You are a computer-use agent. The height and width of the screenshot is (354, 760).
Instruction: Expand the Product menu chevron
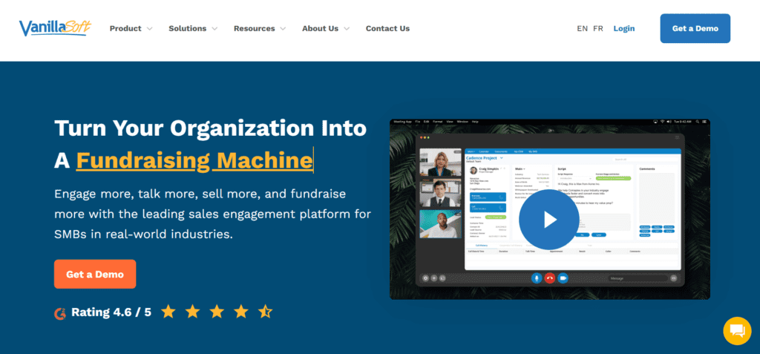pos(149,29)
